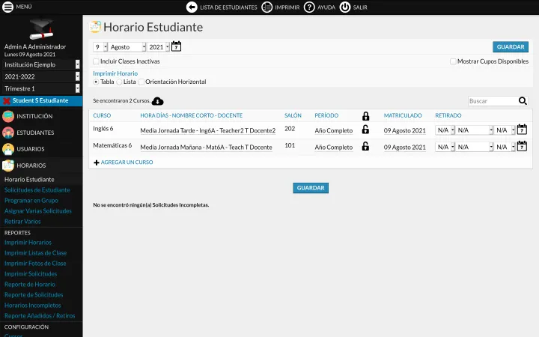This screenshot has width=539, height=337.
Task: Open Reporte de Horario menu item
Action: [x=29, y=285]
